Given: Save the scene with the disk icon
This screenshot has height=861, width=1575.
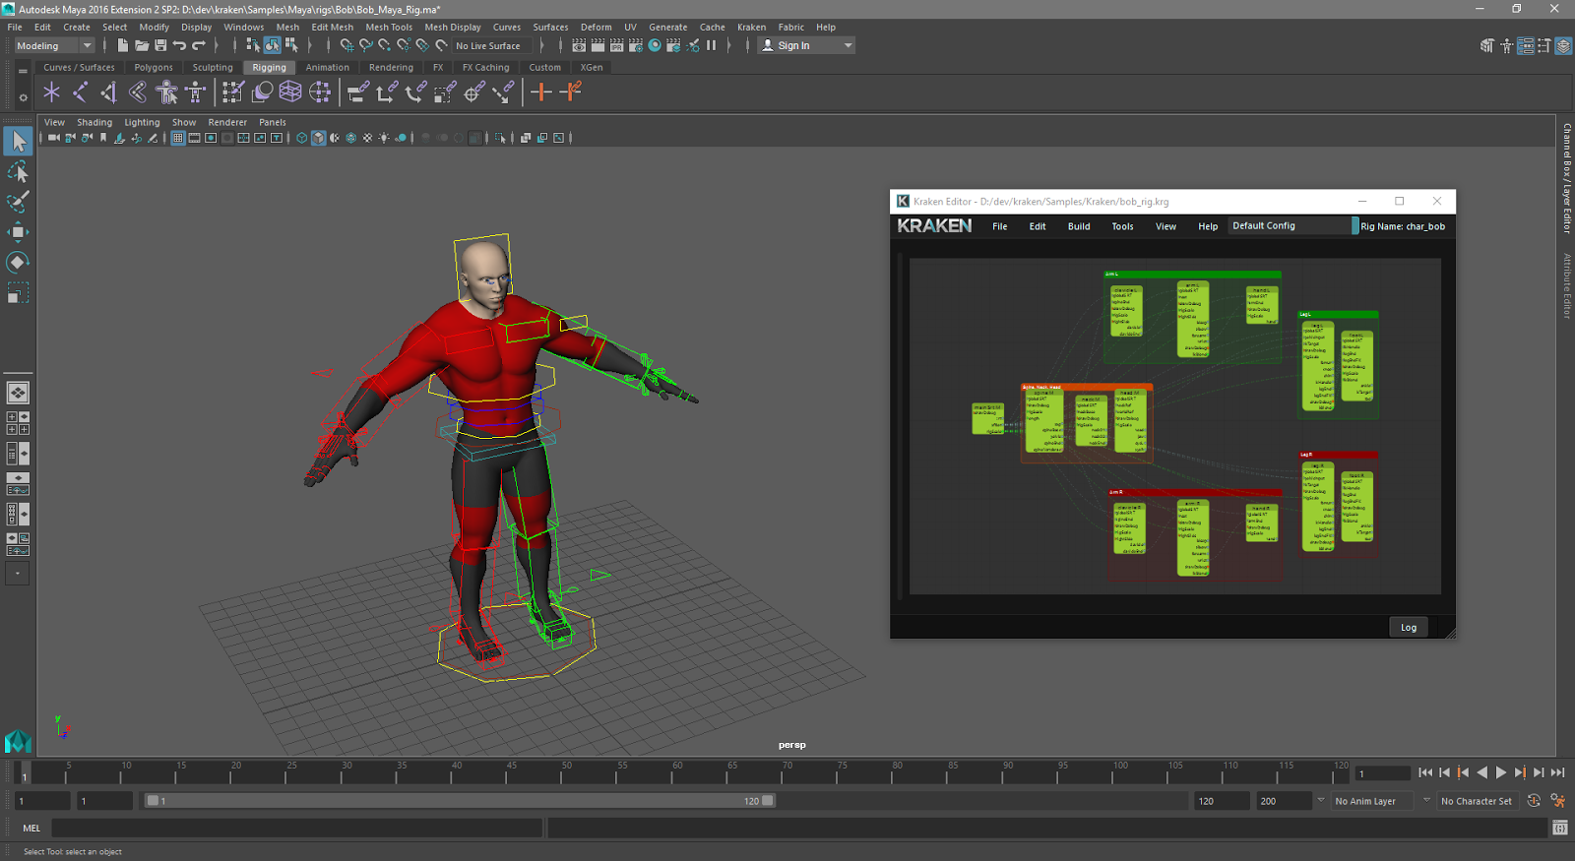Looking at the screenshot, I should point(160,45).
